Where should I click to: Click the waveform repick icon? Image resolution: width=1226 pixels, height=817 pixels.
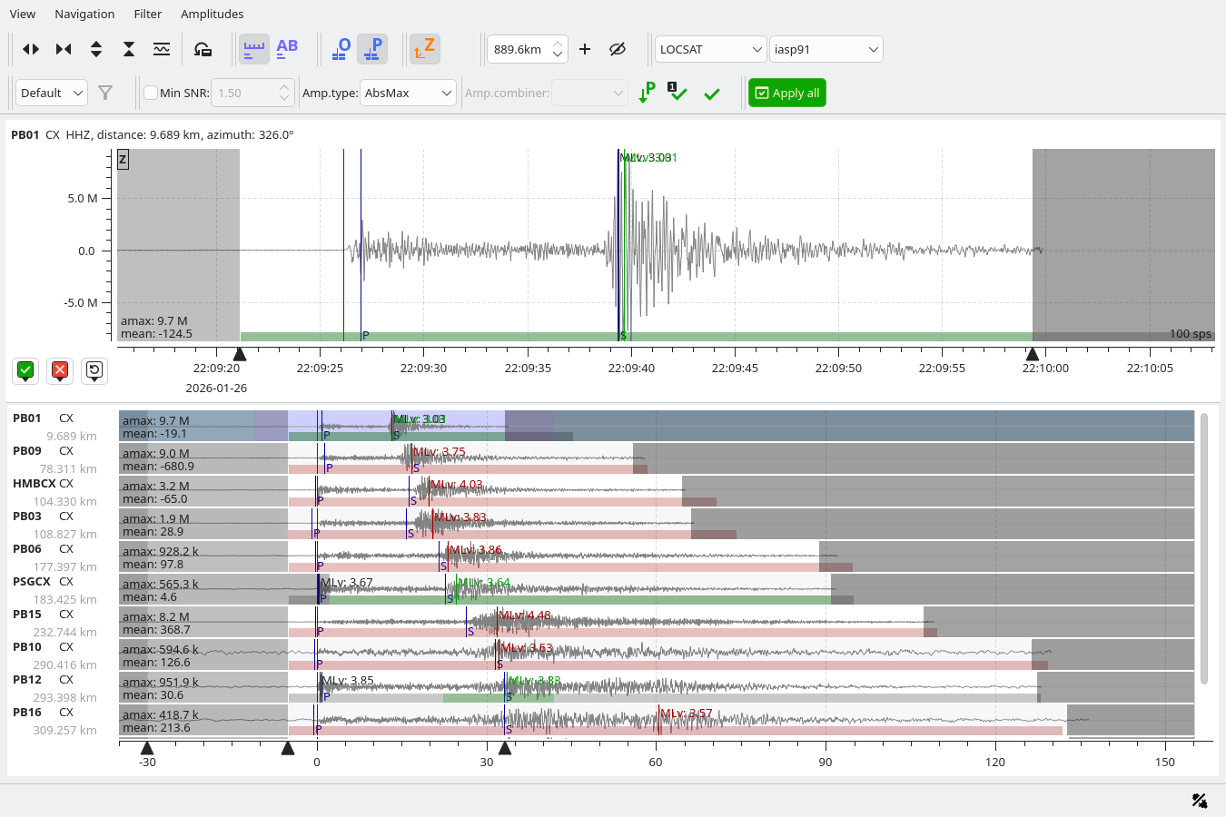tap(204, 48)
